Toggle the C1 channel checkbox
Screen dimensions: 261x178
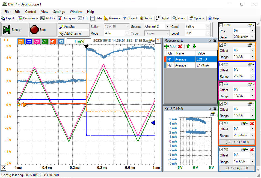tap(221, 45)
